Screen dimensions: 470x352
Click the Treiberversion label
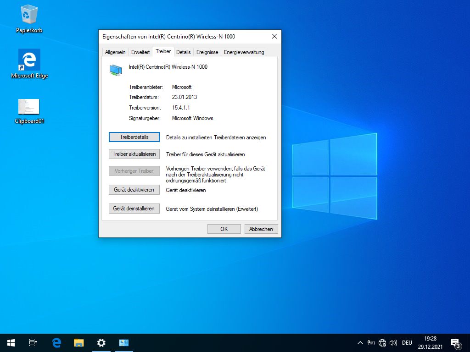pos(145,107)
